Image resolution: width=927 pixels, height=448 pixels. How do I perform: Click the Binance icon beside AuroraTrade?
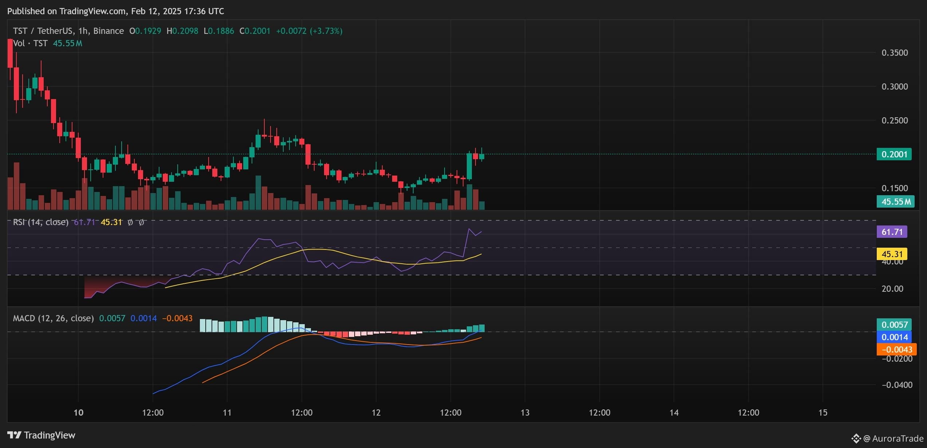[856, 438]
